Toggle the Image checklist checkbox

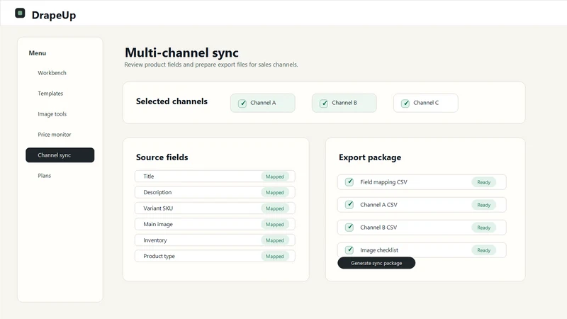click(x=349, y=250)
